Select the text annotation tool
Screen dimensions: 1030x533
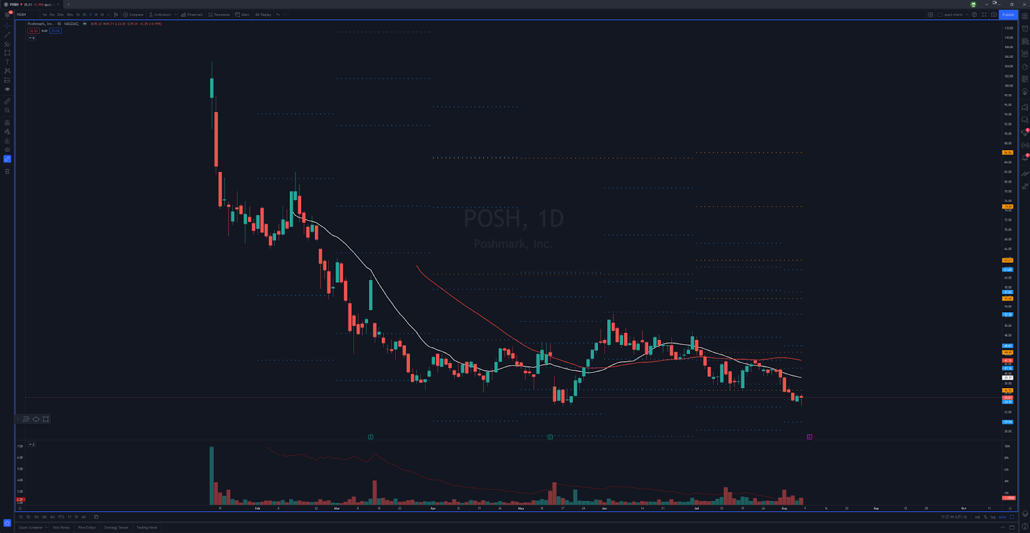[x=7, y=62]
